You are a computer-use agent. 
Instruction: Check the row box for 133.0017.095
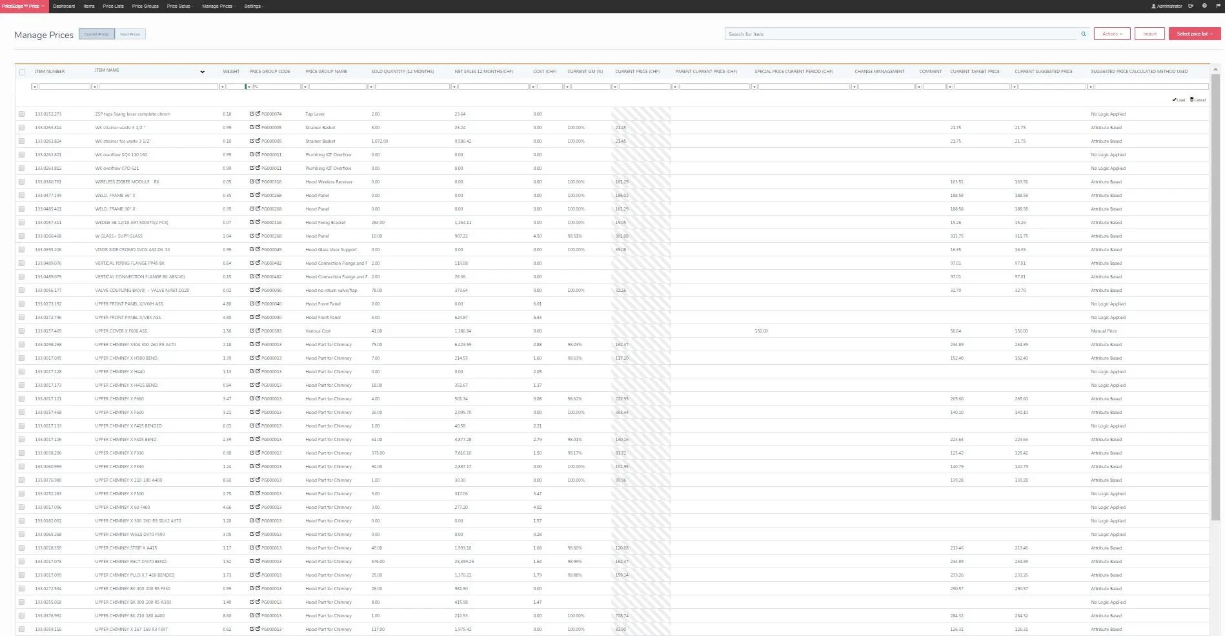point(21,358)
